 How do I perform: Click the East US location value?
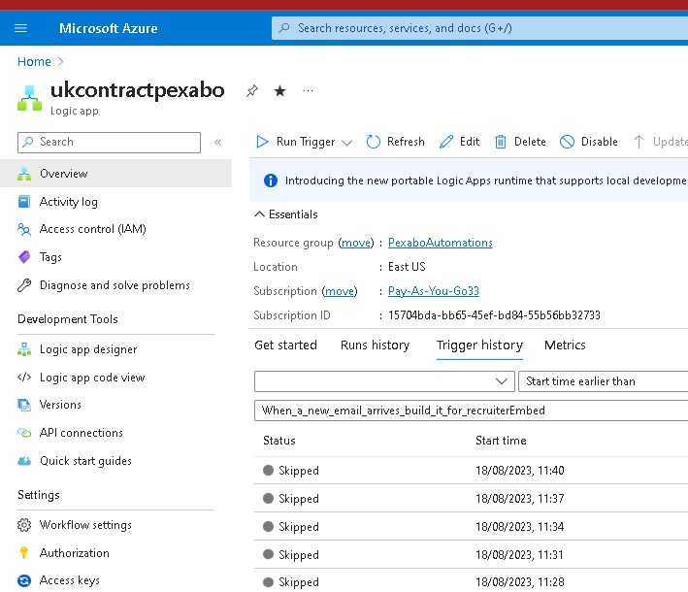pyautogui.click(x=407, y=267)
